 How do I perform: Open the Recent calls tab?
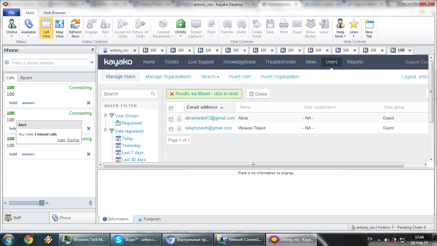coord(26,78)
